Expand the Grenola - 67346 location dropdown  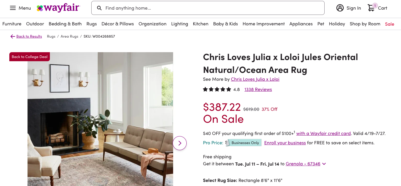pos(324,164)
